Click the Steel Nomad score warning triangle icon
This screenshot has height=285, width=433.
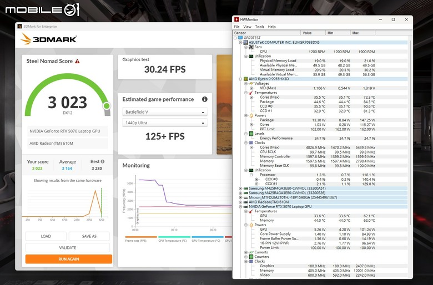point(77,61)
